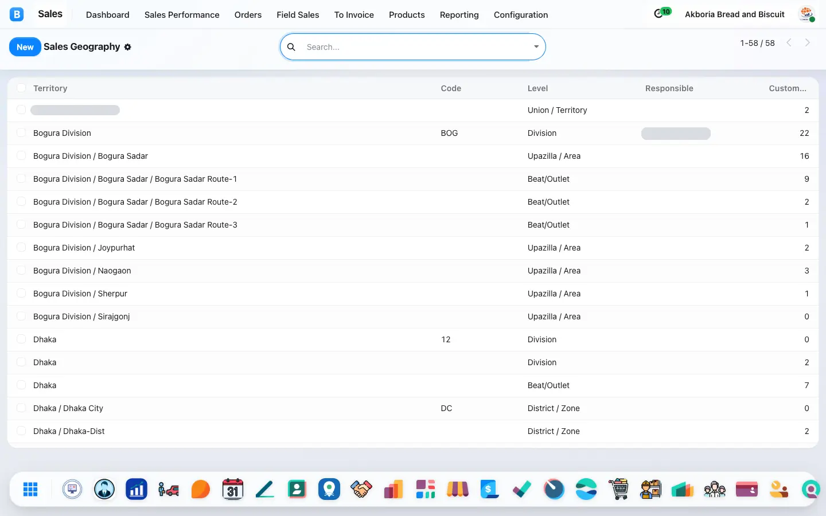The height and width of the screenshot is (516, 826).
Task: Open the Sales Performance menu
Action: coord(182,15)
